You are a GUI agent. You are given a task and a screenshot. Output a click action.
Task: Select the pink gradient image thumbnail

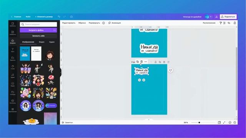point(50,118)
